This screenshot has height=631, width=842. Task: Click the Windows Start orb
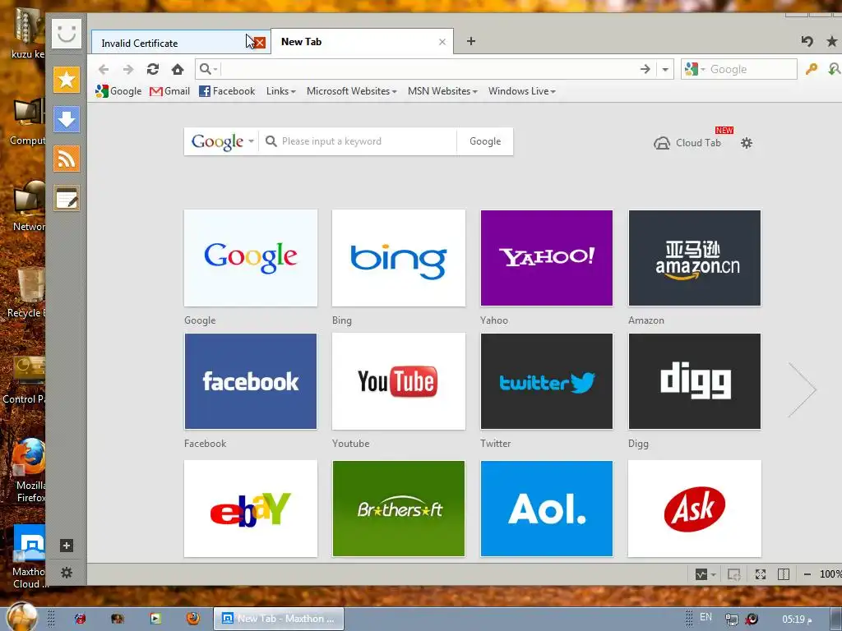pos(21,617)
